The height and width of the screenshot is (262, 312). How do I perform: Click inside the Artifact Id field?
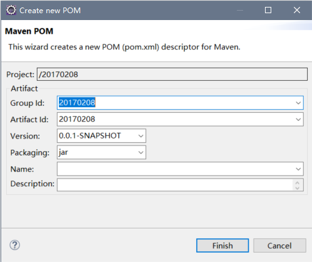point(175,119)
